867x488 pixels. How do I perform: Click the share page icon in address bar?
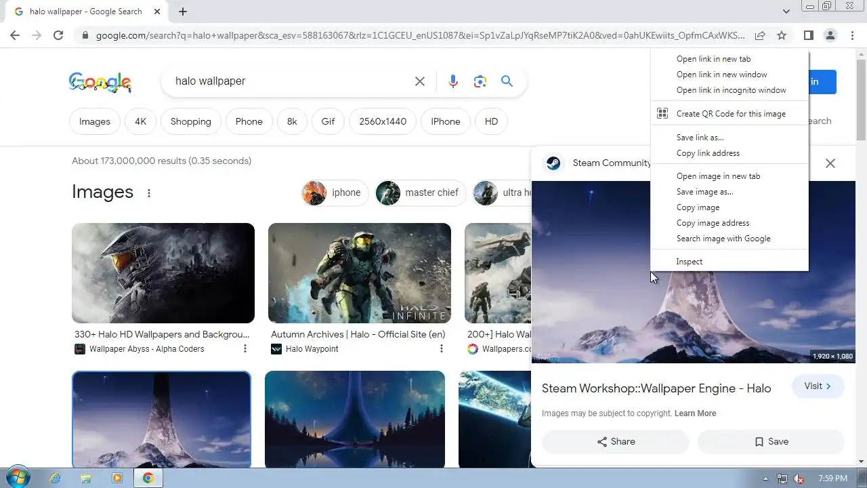pos(760,35)
